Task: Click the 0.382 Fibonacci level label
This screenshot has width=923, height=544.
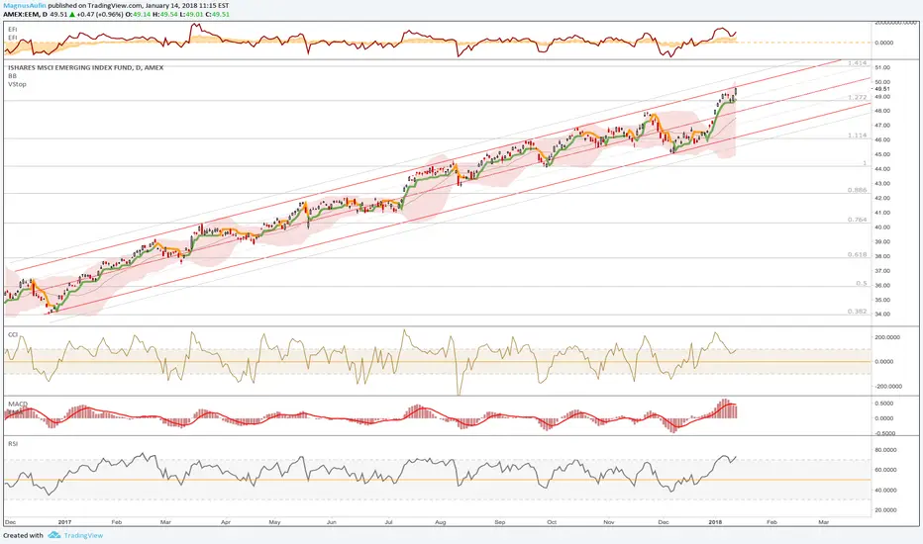Action: pyautogui.click(x=857, y=312)
